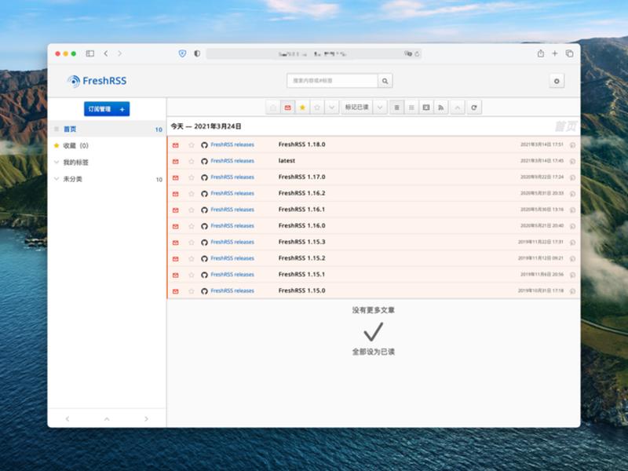Open new Safari tab with plus
Image resolution: width=628 pixels, height=471 pixels.
tap(555, 53)
